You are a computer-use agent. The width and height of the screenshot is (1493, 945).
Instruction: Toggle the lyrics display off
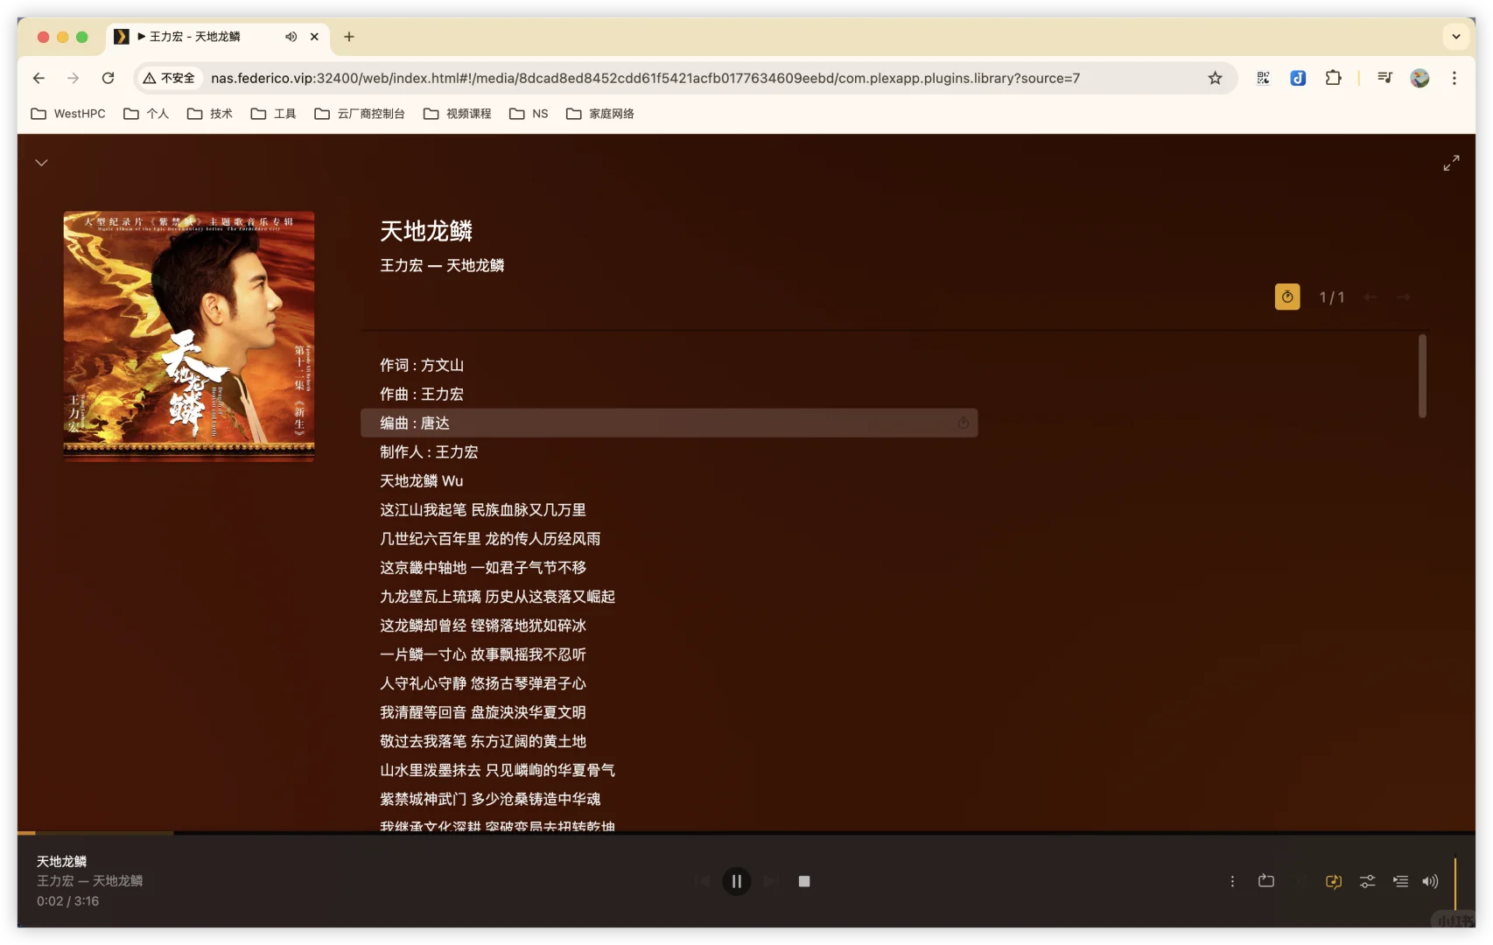click(x=1333, y=881)
